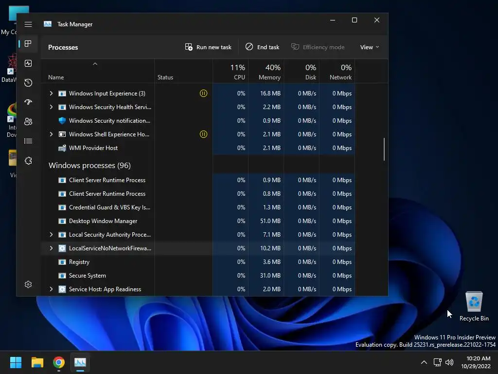The width and height of the screenshot is (498, 374).
Task: Open the Services page icon
Action: (x=28, y=161)
